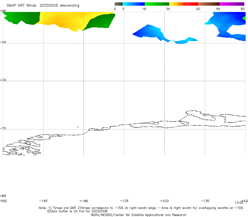
Task: Click the cyan-blue segment of wind colorbar
Action: pos(134,4)
